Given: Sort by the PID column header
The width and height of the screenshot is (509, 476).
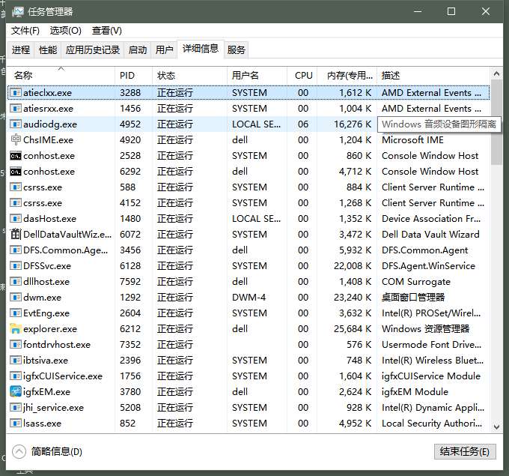Looking at the screenshot, I should pyautogui.click(x=133, y=76).
